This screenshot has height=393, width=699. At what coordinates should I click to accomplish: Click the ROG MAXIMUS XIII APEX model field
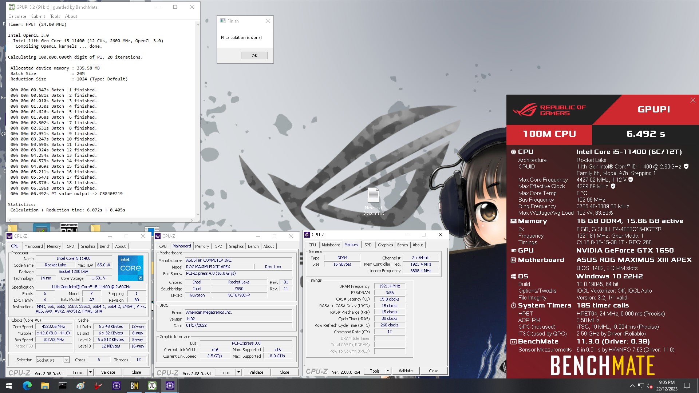tap(220, 267)
